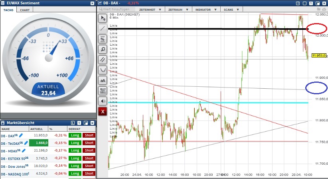Image resolution: width=328 pixels, height=179 pixels.
Task: Select the line drawing tool
Action: point(103,29)
